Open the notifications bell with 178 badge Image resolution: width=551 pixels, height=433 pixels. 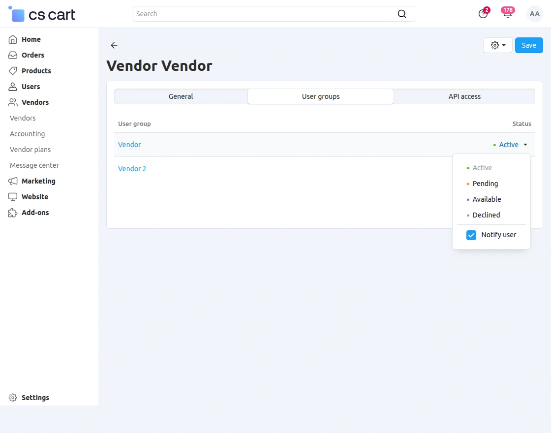click(507, 14)
